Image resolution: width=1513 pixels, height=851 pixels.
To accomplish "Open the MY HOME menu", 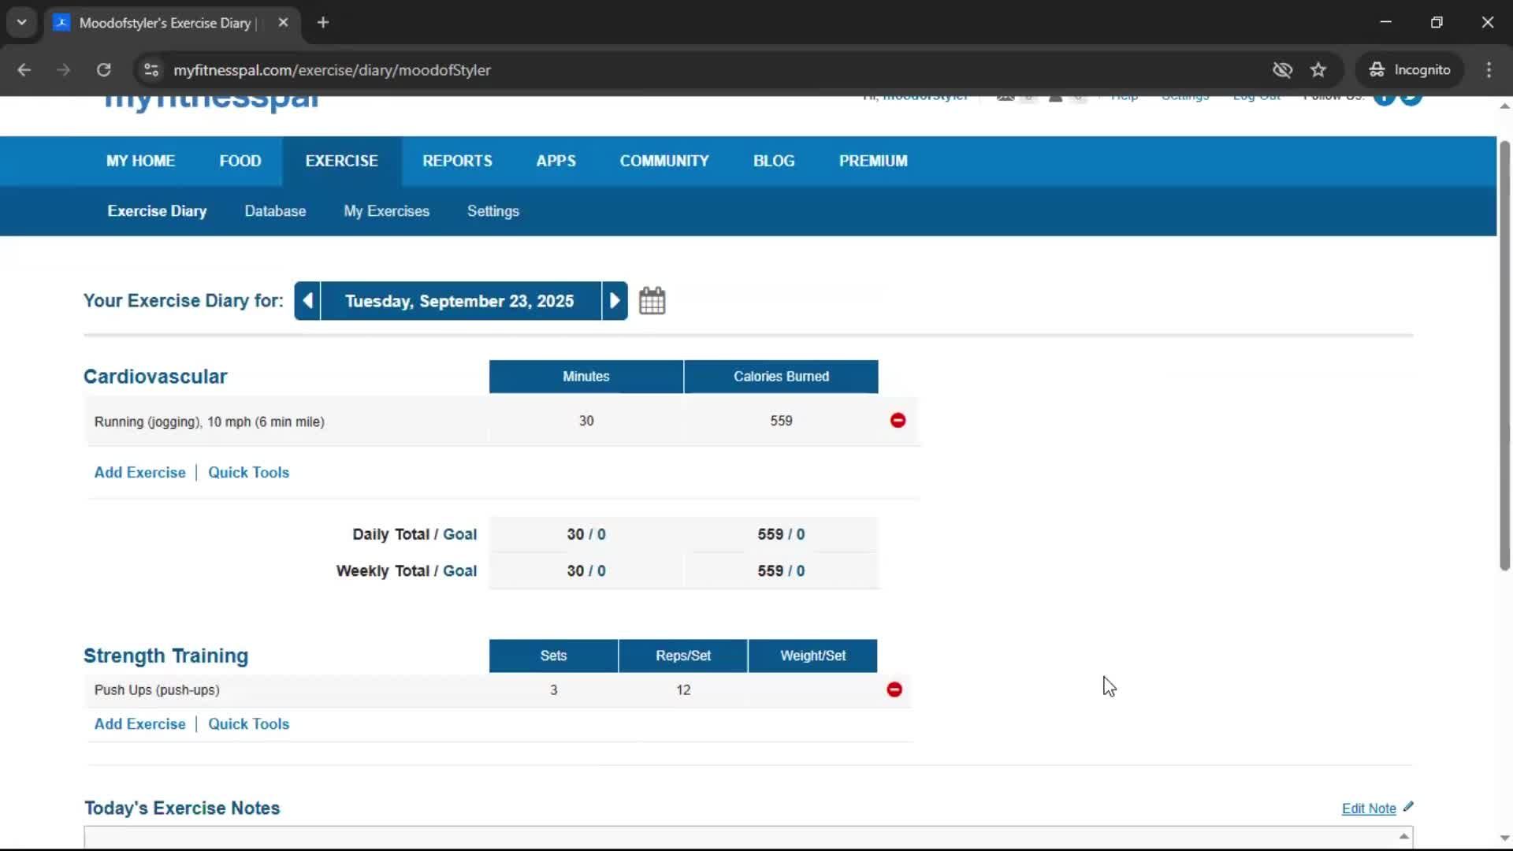I will 140,161.
